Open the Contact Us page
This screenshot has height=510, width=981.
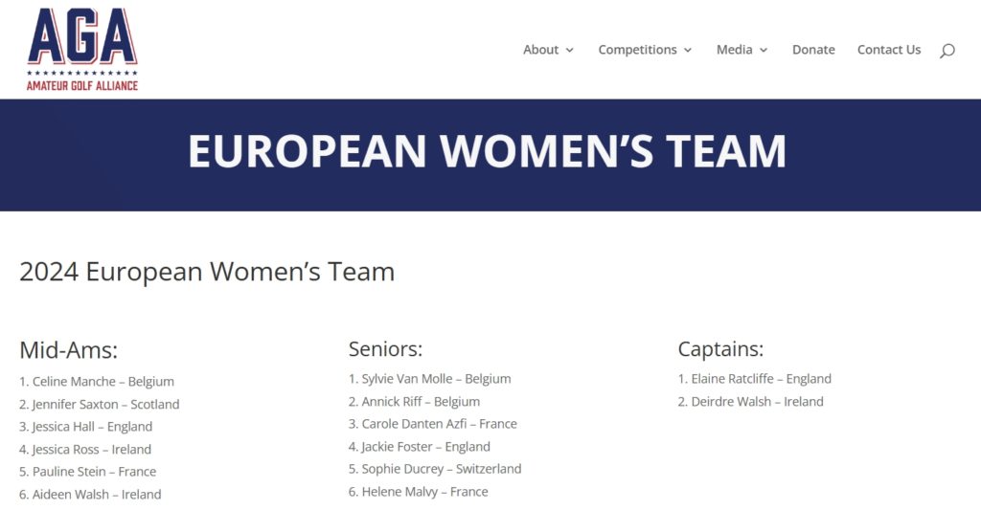pyautogui.click(x=888, y=50)
